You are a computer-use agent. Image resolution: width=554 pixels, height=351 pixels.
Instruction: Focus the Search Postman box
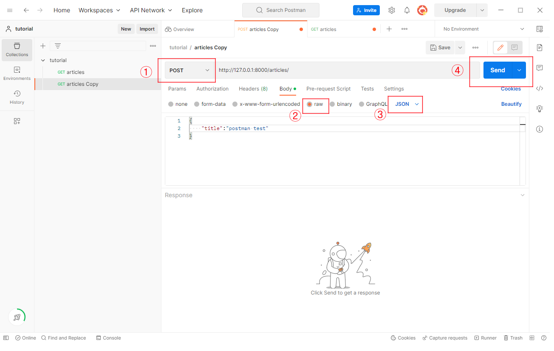click(280, 10)
